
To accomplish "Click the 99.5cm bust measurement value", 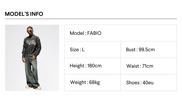I will [x=147, y=50].
